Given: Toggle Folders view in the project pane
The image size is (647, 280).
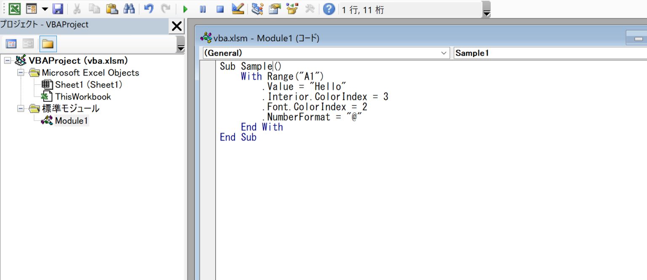Looking at the screenshot, I should [x=48, y=44].
